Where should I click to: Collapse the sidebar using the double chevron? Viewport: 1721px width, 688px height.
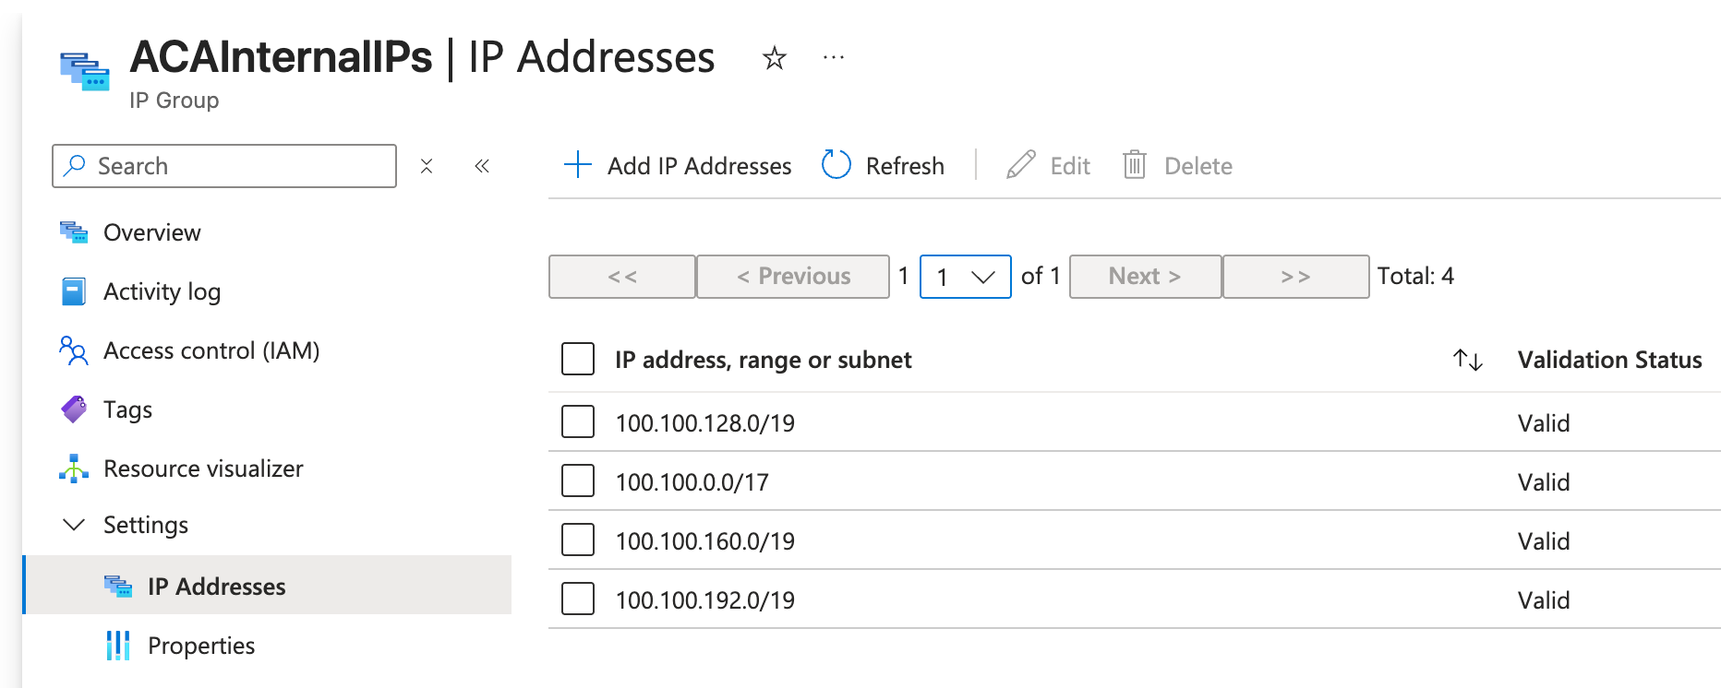click(482, 166)
